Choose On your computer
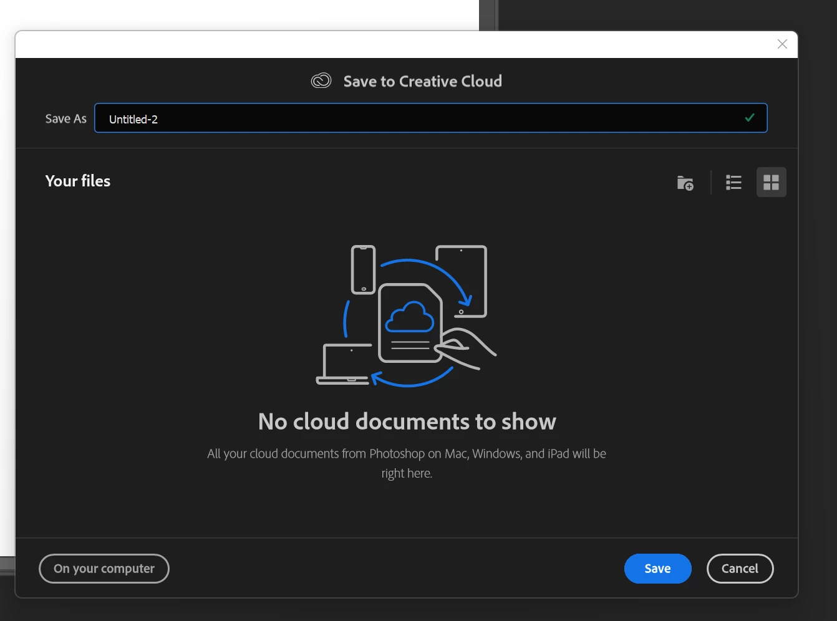 coord(104,569)
